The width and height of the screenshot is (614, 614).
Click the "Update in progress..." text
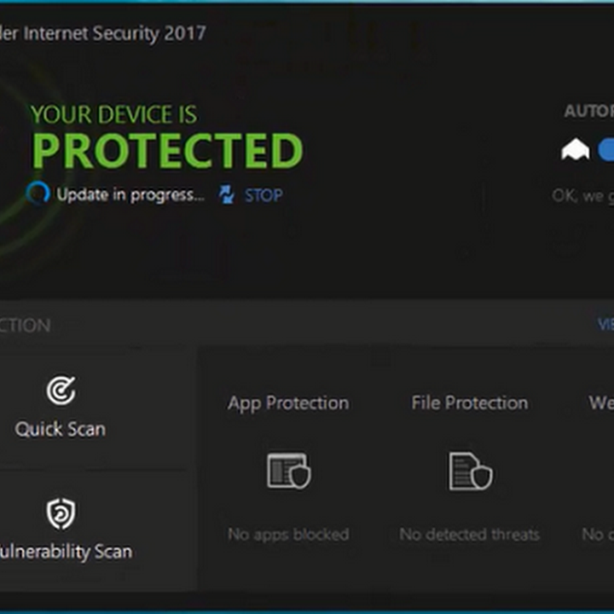(x=130, y=195)
